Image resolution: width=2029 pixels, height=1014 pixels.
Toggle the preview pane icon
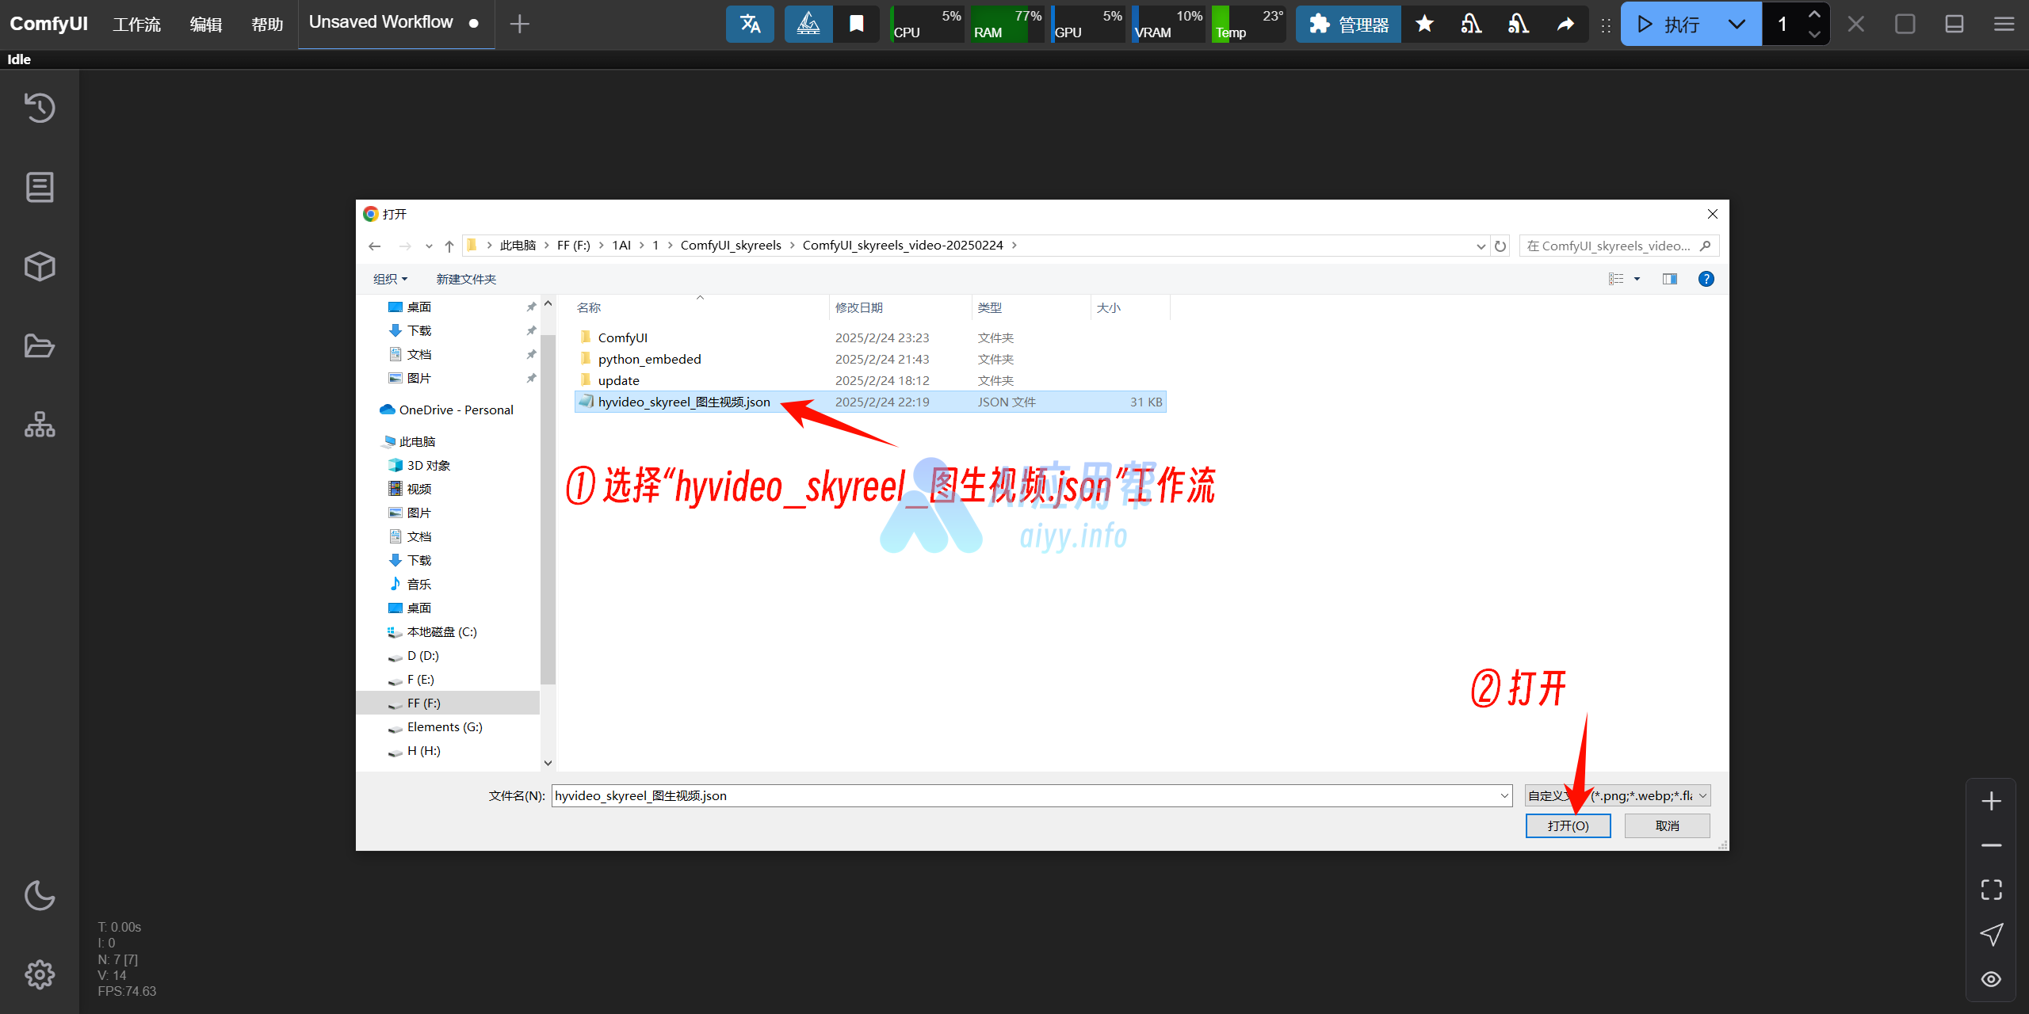point(1669,279)
